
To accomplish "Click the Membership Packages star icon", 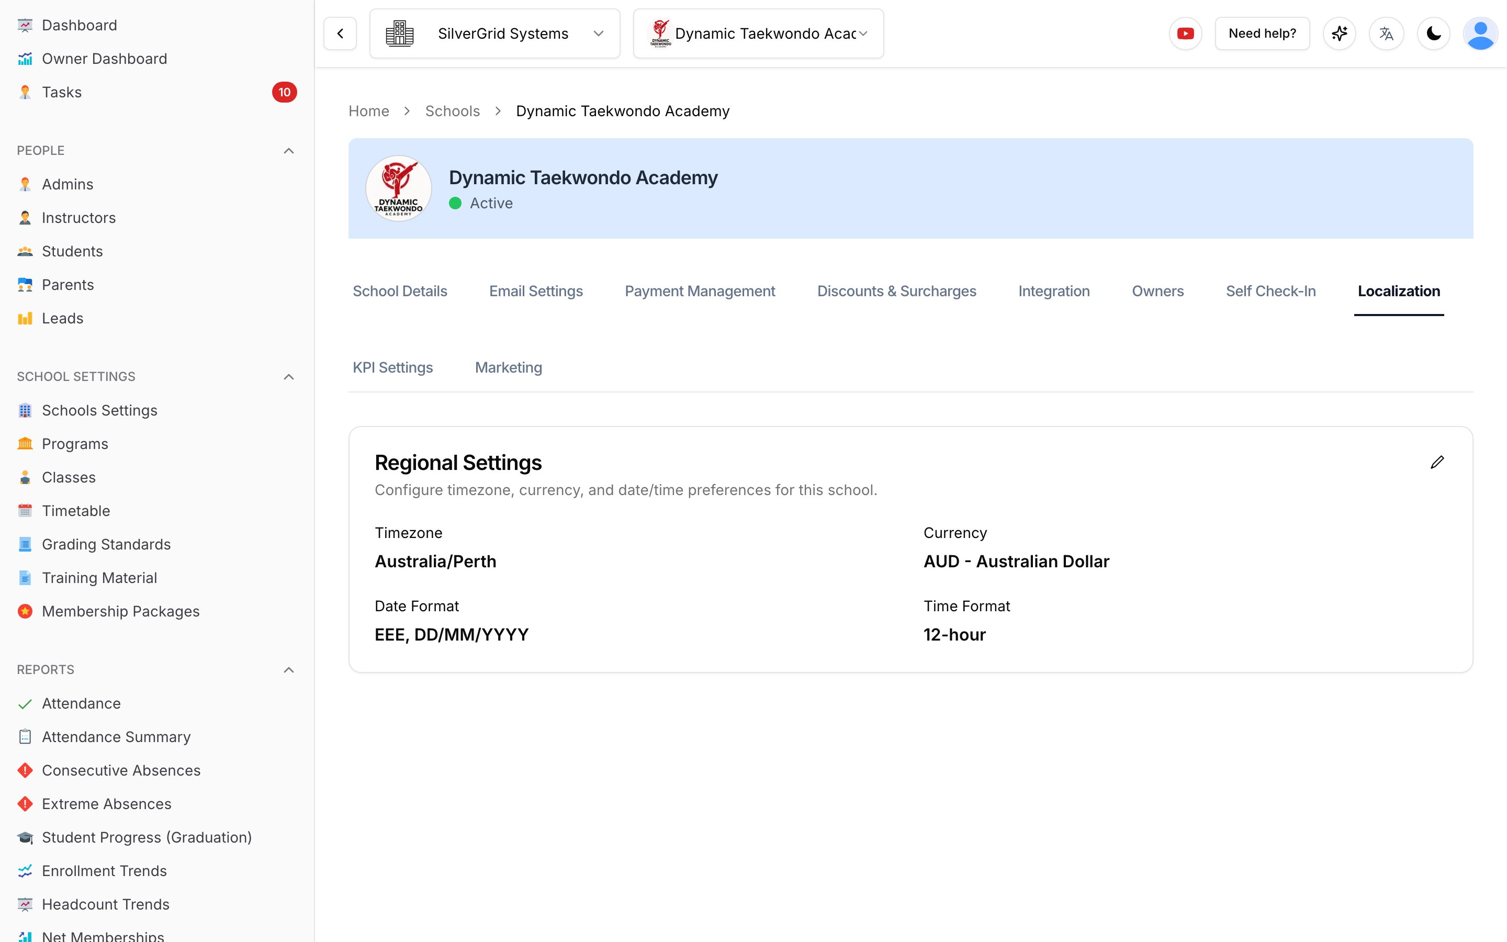I will pos(25,611).
